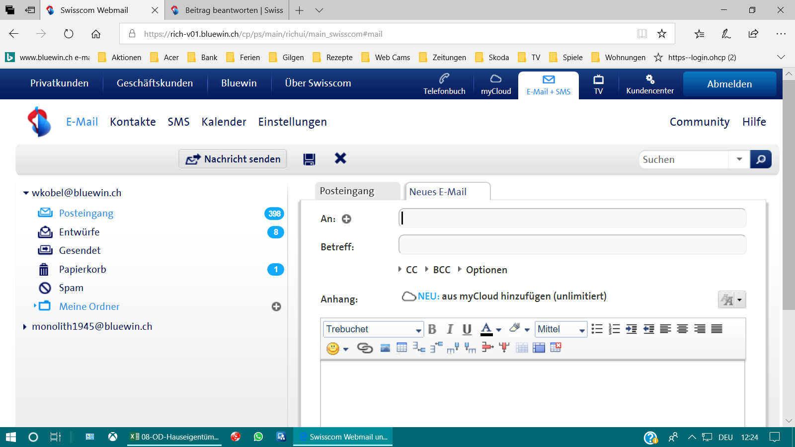Decrease indent of the text
The image size is (795, 447).
tap(648, 329)
